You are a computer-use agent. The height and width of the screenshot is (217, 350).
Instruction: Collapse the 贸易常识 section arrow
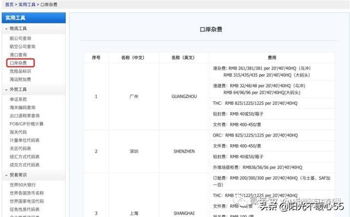point(6,175)
